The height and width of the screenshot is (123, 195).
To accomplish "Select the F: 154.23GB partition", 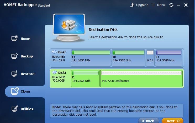I will [85, 78].
